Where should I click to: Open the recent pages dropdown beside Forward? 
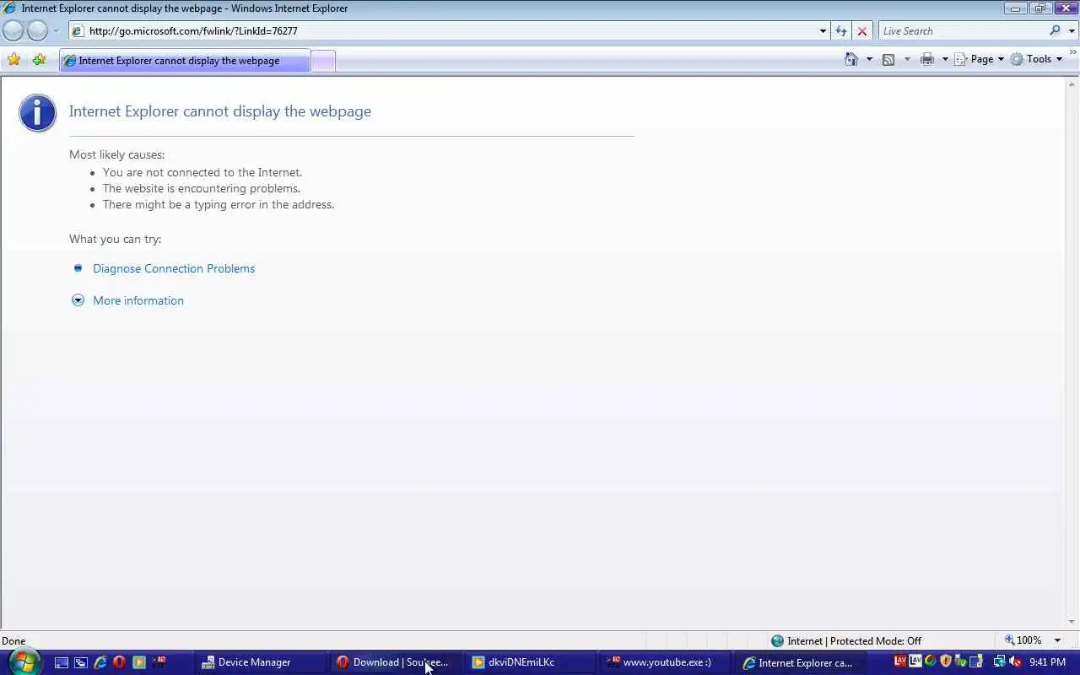tap(57, 31)
